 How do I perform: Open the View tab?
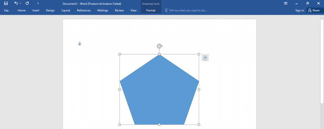pos(134,10)
